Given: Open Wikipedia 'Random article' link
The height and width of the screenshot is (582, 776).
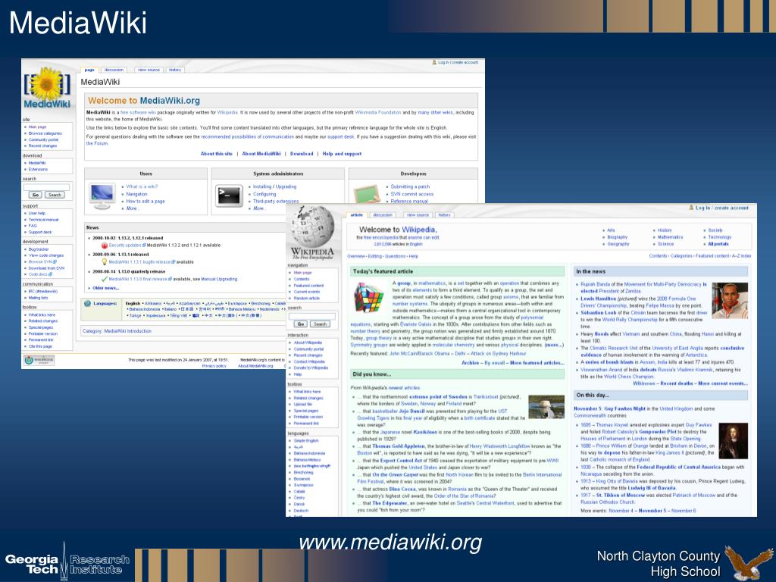Looking at the screenshot, I should (x=306, y=299).
